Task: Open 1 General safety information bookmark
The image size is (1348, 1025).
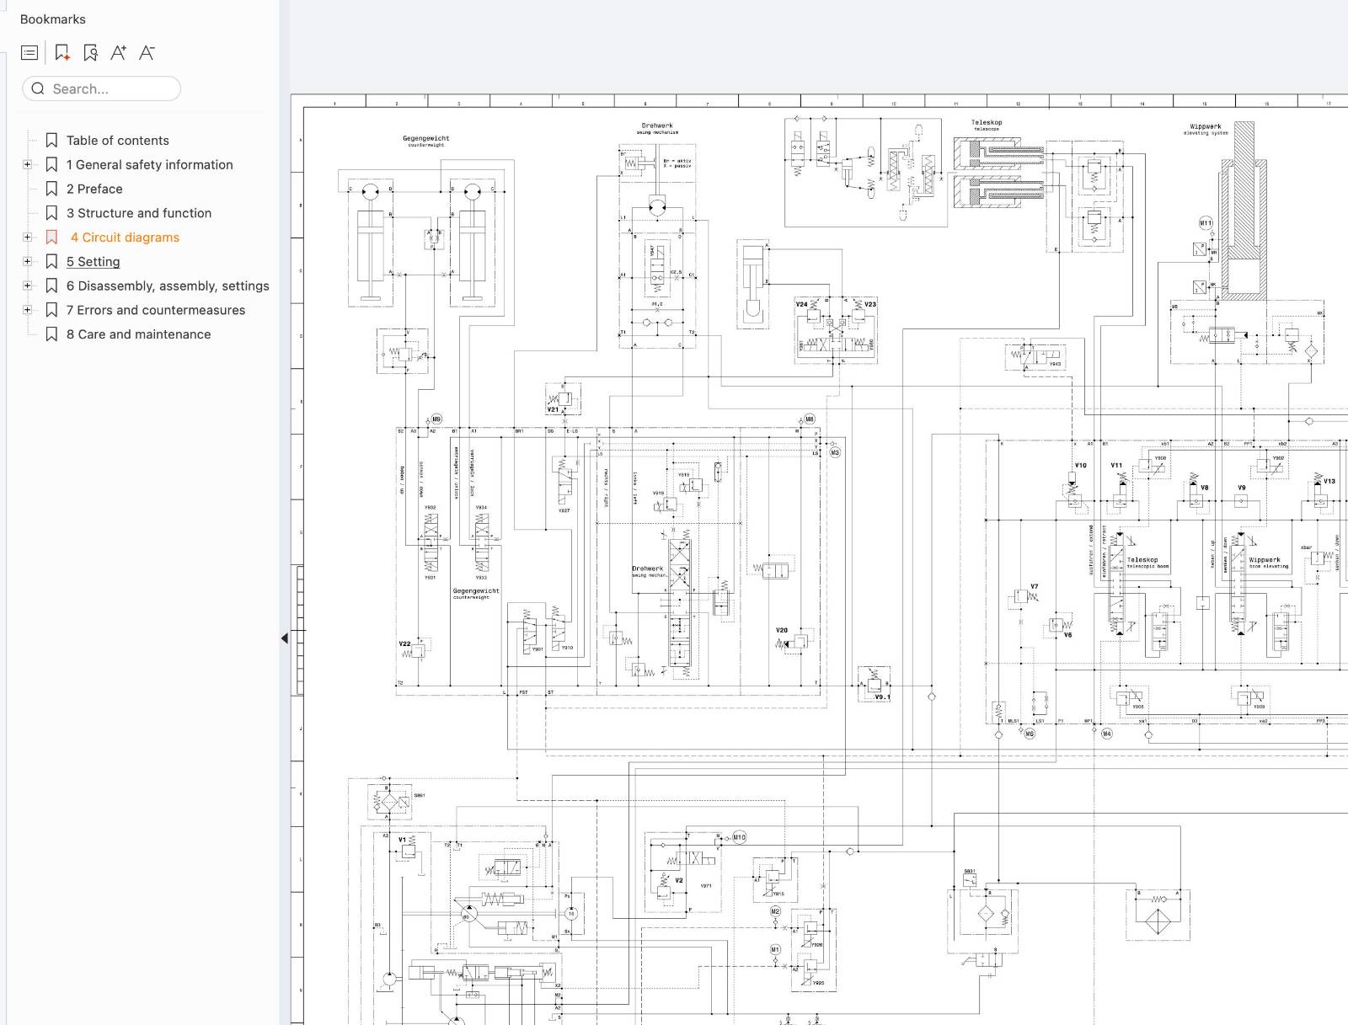Action: click(150, 165)
